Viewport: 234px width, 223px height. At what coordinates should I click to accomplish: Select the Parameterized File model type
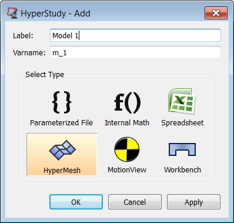(61, 108)
